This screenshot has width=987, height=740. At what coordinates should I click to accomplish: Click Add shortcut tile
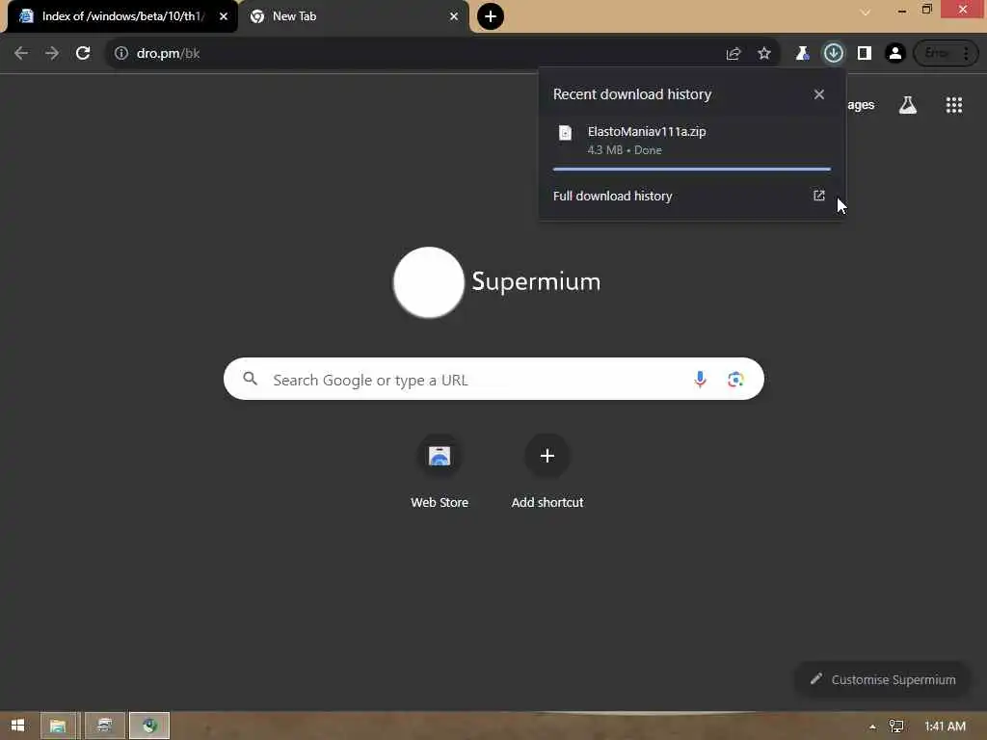pos(547,472)
